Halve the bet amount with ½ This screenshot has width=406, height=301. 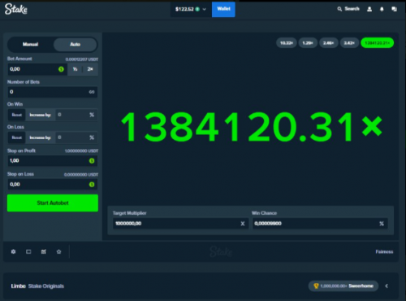75,69
